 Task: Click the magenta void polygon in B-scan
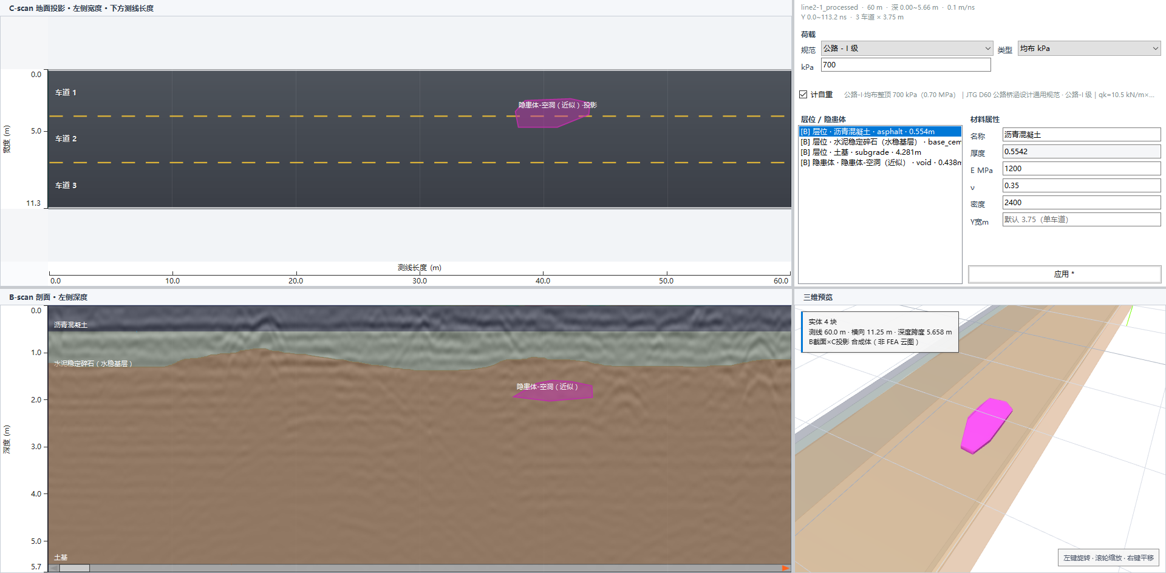click(554, 392)
